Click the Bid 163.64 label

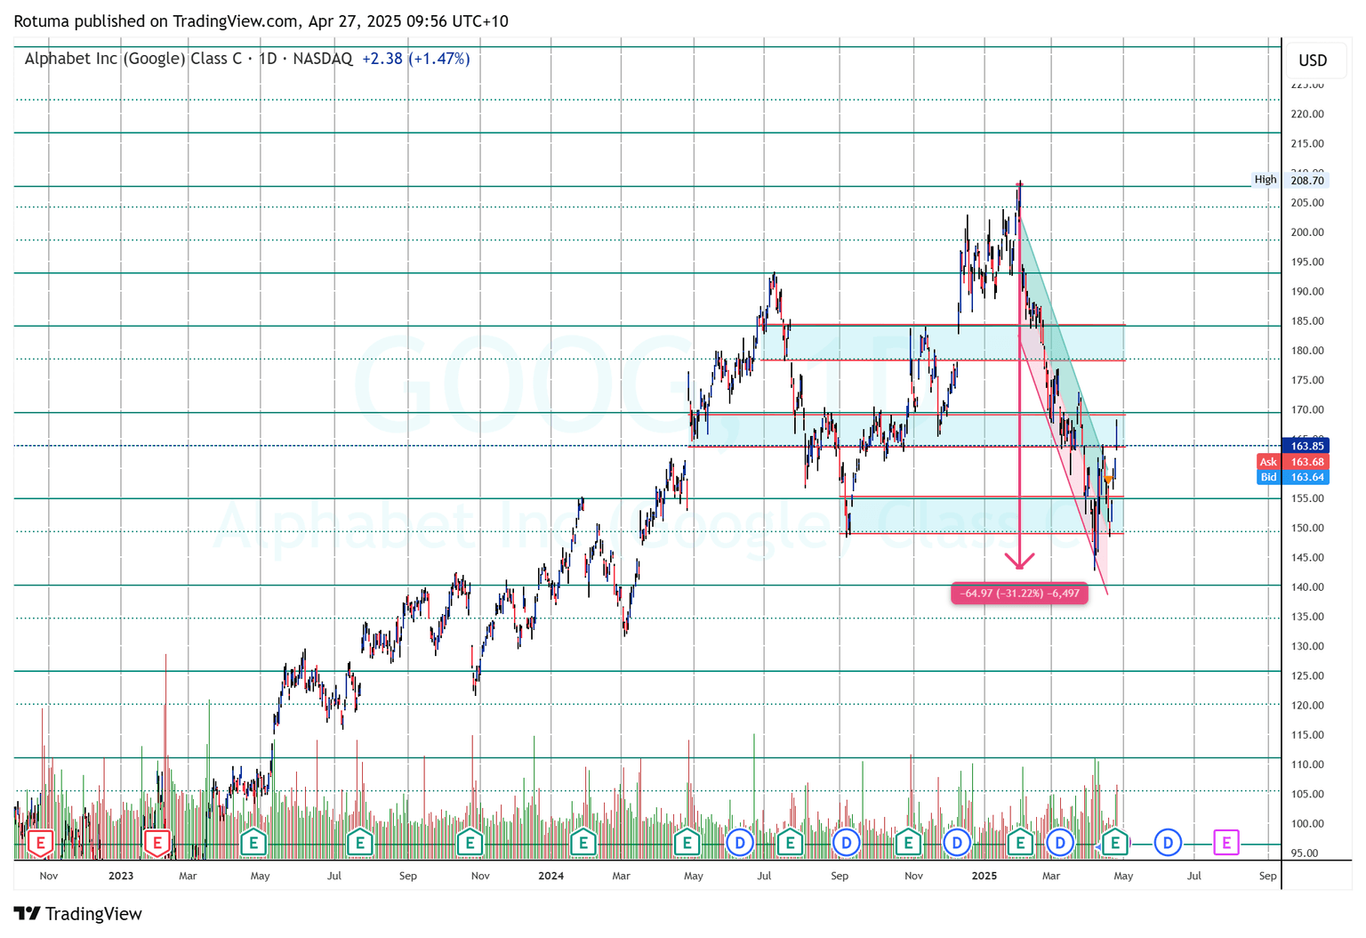tap(1293, 477)
